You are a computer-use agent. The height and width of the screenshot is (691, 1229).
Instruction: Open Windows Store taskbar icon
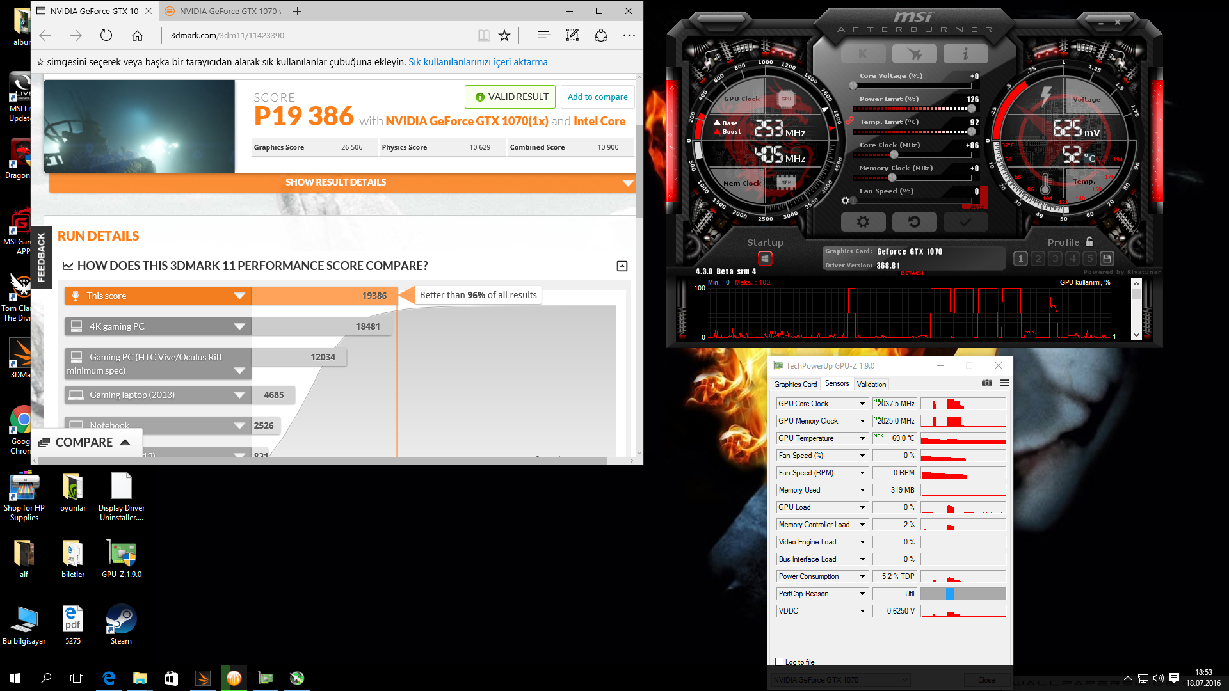[171, 678]
